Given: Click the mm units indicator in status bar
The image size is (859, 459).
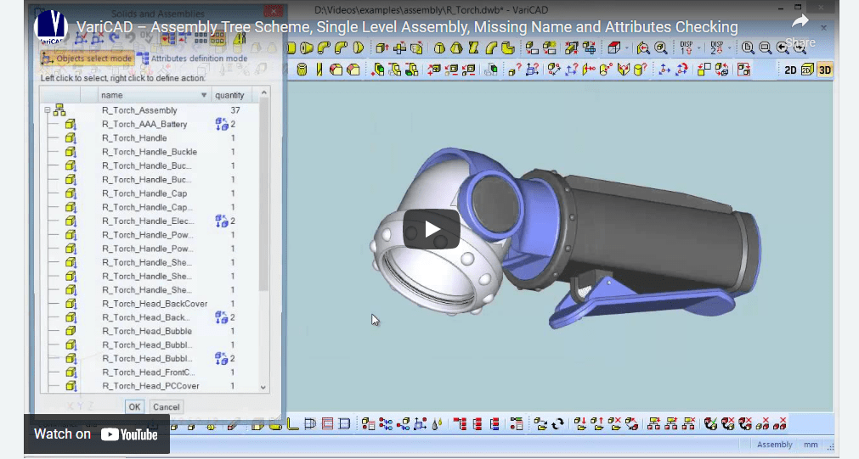Looking at the screenshot, I should tap(811, 445).
